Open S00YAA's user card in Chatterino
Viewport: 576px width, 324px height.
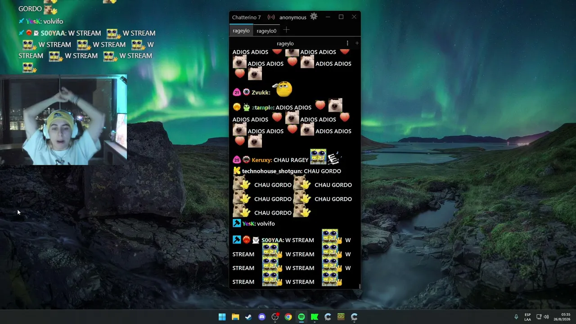[x=272, y=240]
